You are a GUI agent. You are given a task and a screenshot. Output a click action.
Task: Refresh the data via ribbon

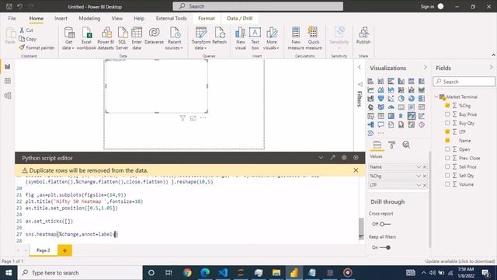219,36
